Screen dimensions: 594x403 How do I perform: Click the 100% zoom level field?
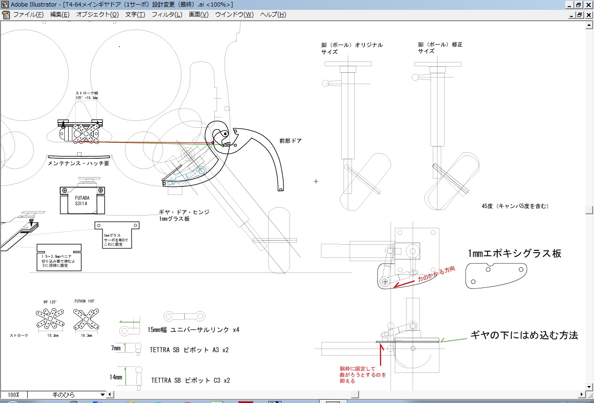coord(14,395)
